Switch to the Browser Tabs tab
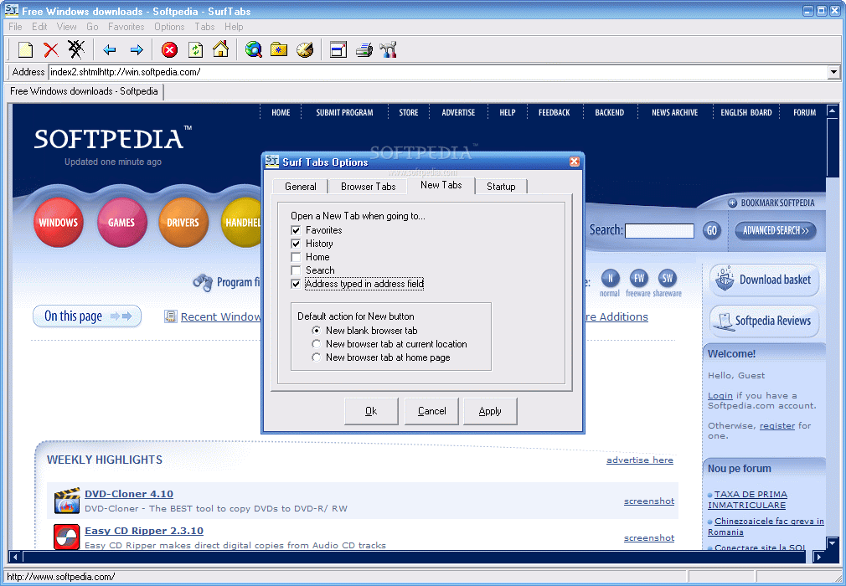Screen dimensions: 846x586 [368, 187]
